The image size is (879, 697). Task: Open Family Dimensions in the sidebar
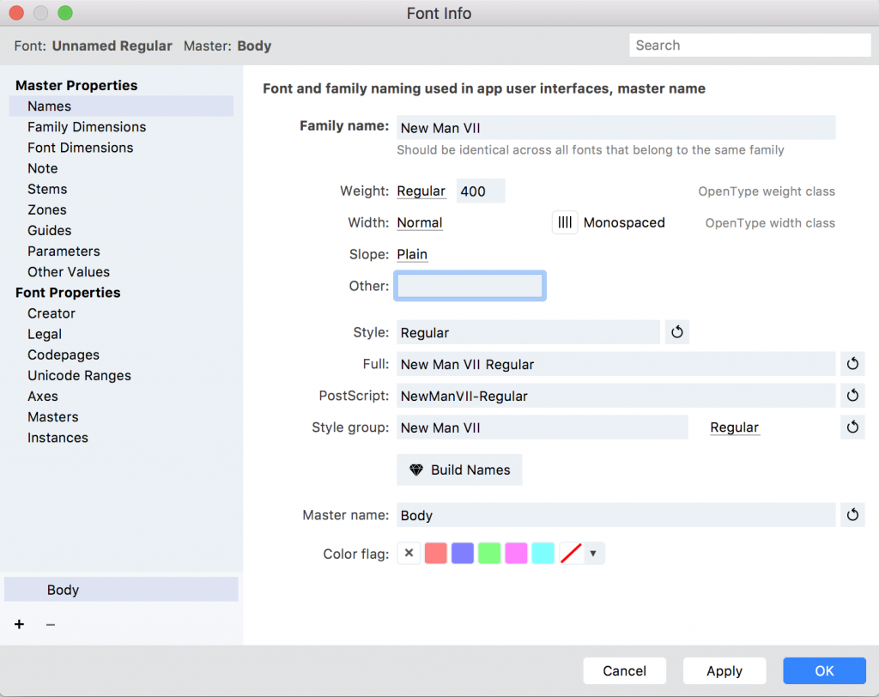[x=87, y=127]
